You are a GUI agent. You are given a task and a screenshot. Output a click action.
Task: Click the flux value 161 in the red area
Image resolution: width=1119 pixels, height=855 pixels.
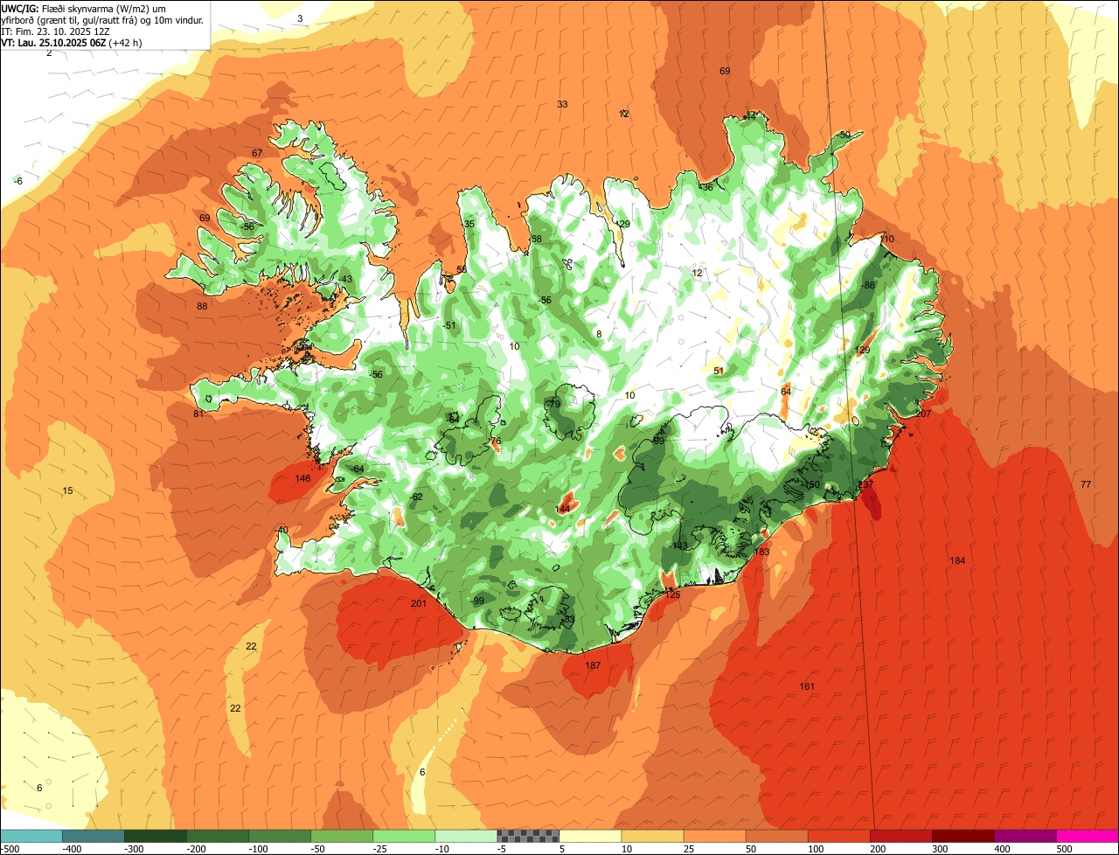(x=807, y=686)
